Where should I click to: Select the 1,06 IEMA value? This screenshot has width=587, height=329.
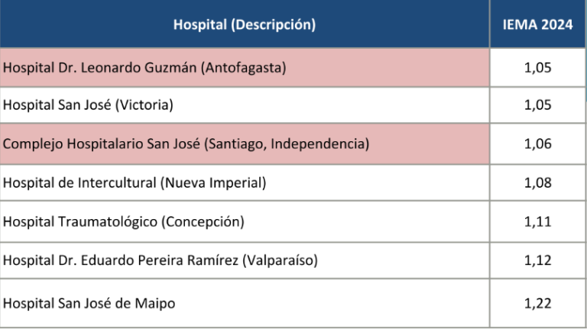[537, 144]
